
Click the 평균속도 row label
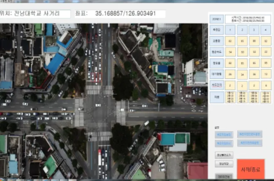(x=217, y=52)
